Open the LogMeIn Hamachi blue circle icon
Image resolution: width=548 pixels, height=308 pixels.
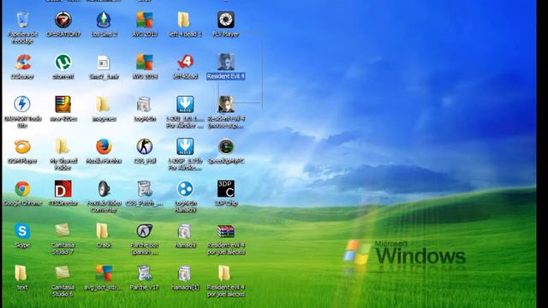[185, 189]
